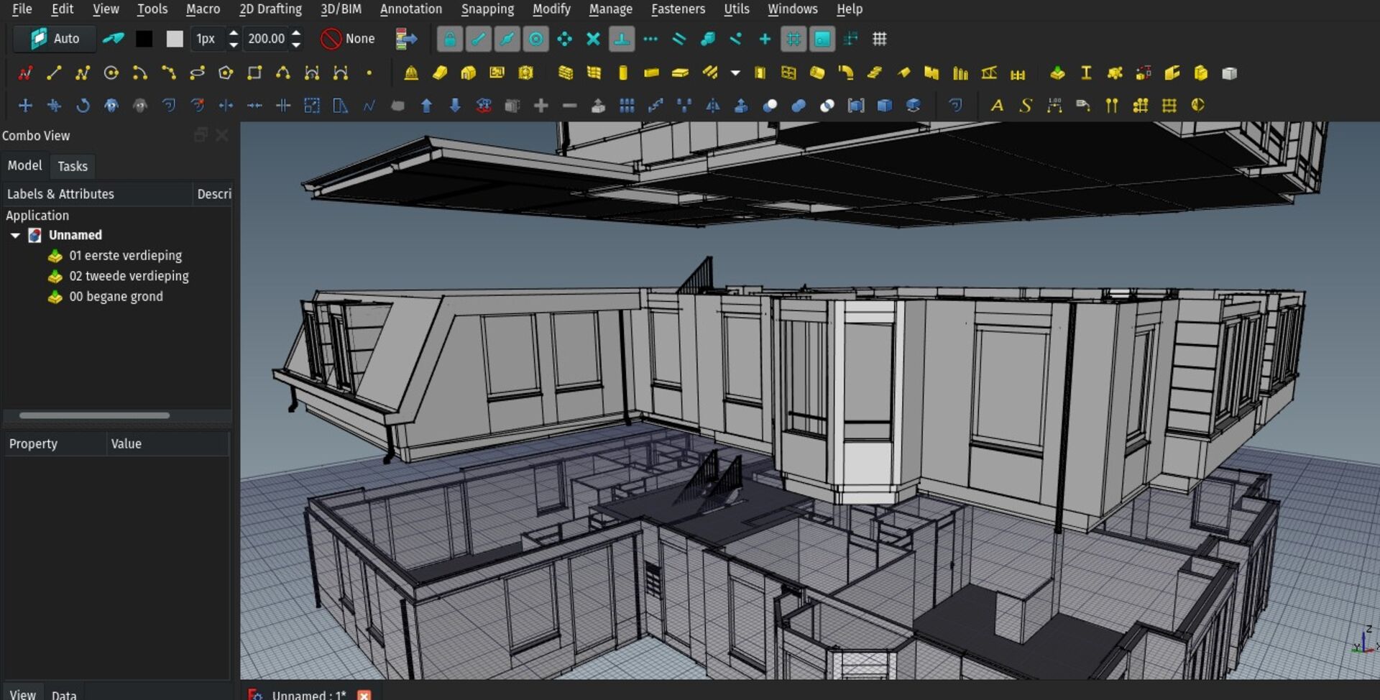The image size is (1380, 700).
Task: Select the B-spline tool
Action: [283, 73]
